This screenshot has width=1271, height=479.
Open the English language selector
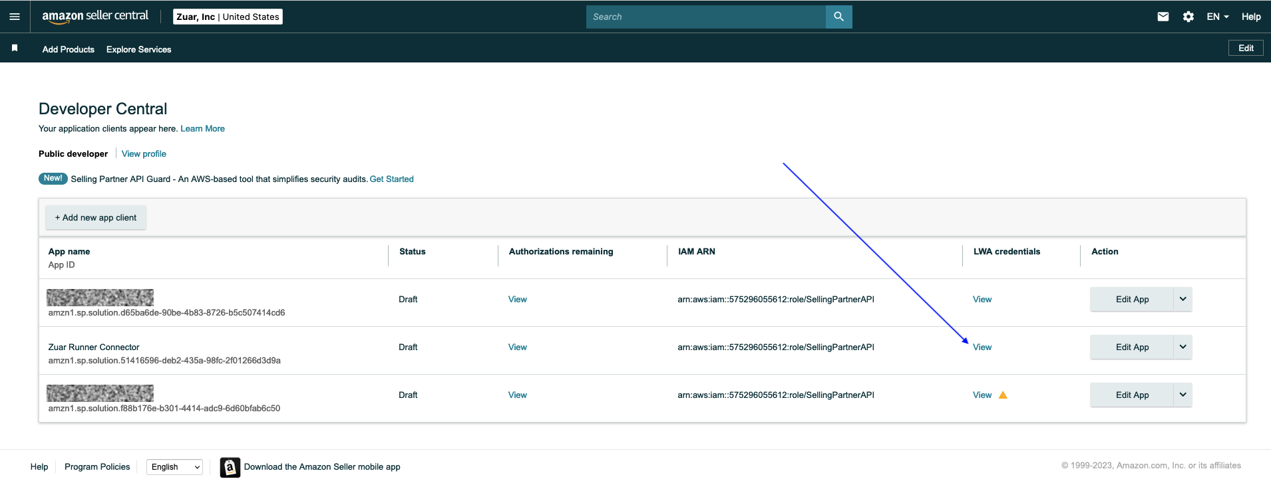point(174,467)
